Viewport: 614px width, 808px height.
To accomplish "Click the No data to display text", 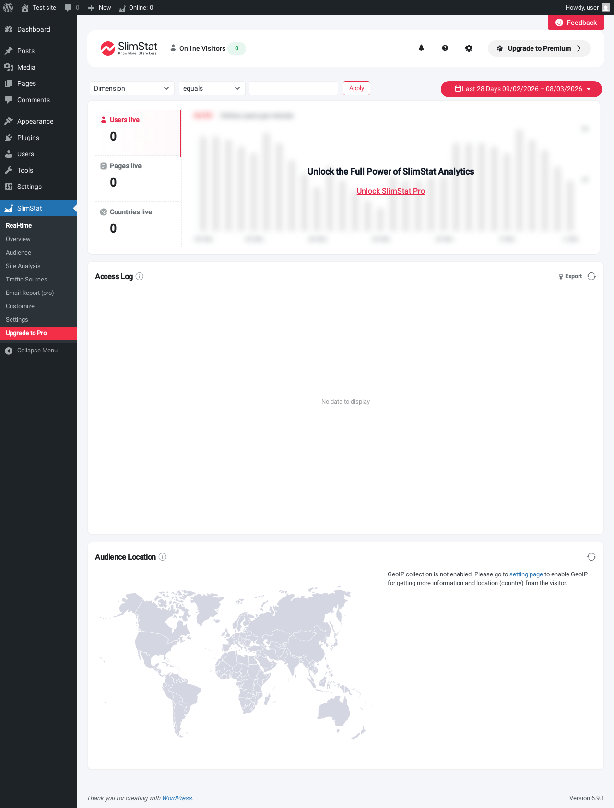I will click(x=345, y=402).
